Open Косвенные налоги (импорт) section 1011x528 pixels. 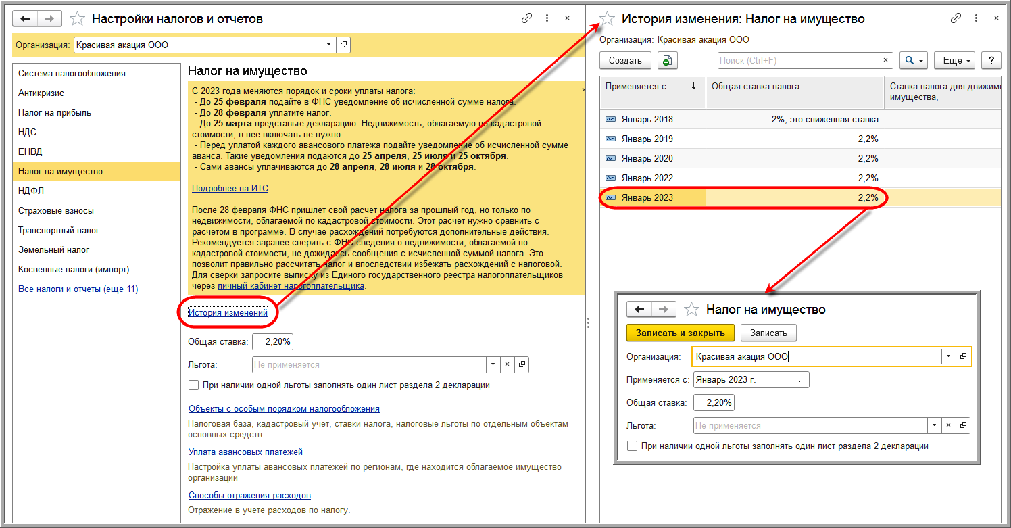pos(97,269)
